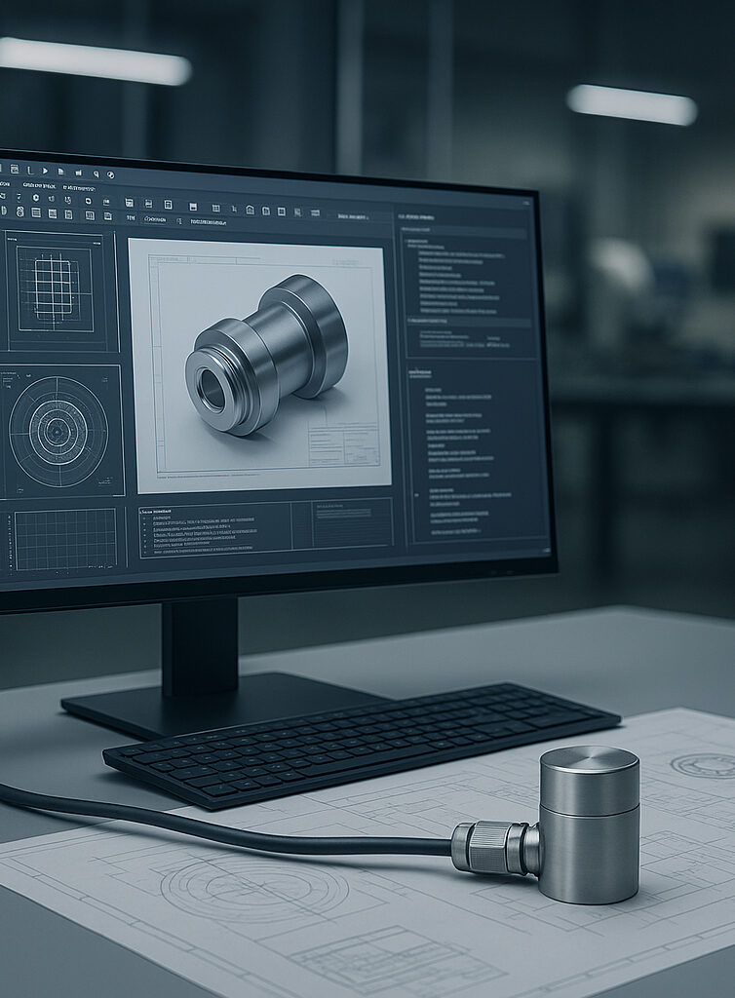Open the concentric circles view thumbnail
The width and height of the screenshot is (735, 998).
click(58, 432)
